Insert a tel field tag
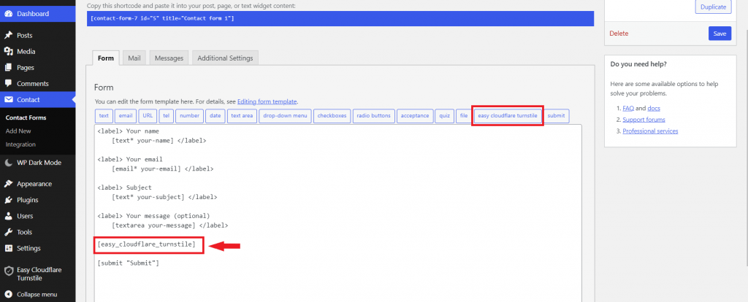748x302 pixels. 166,116
